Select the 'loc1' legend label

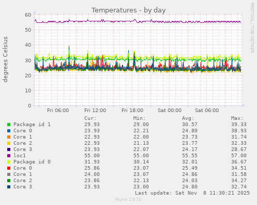pyautogui.click(x=20, y=156)
